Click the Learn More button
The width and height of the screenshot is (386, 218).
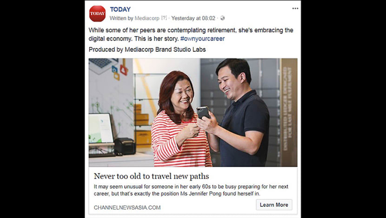[x=274, y=204]
